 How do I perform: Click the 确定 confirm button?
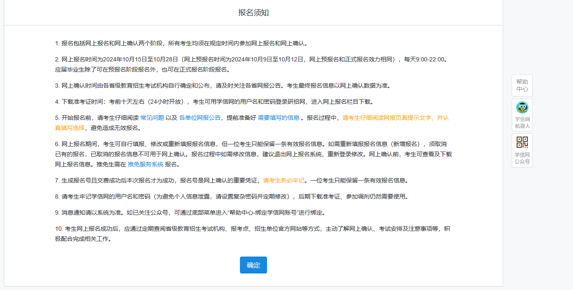[x=253, y=265]
